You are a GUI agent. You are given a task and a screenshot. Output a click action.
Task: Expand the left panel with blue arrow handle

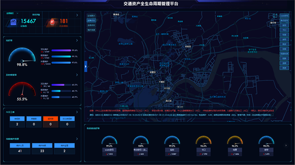pyautogui.click(x=86, y=67)
